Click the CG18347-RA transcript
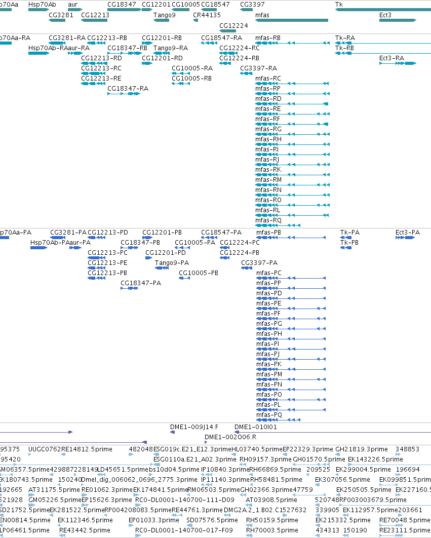 [x=124, y=94]
